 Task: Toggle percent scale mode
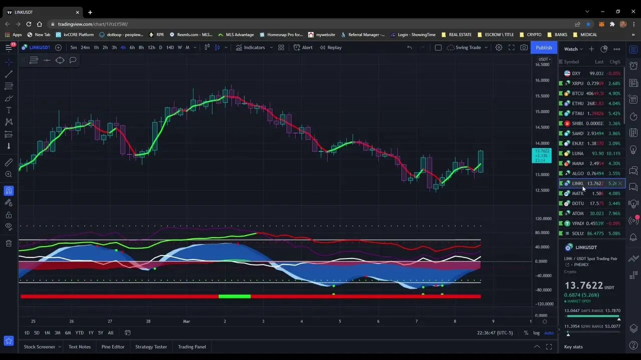[526, 333]
